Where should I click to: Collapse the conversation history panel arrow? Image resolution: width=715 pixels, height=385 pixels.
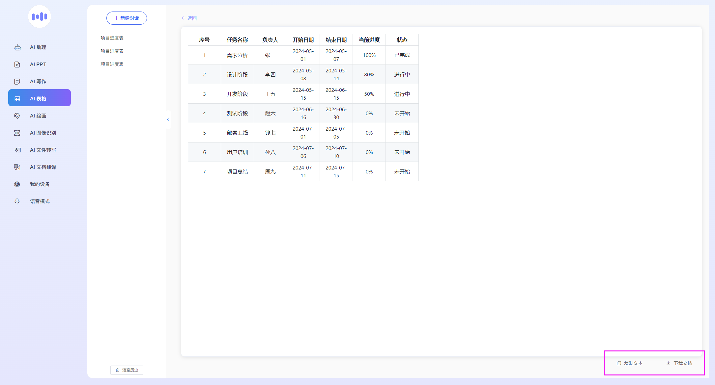(168, 119)
